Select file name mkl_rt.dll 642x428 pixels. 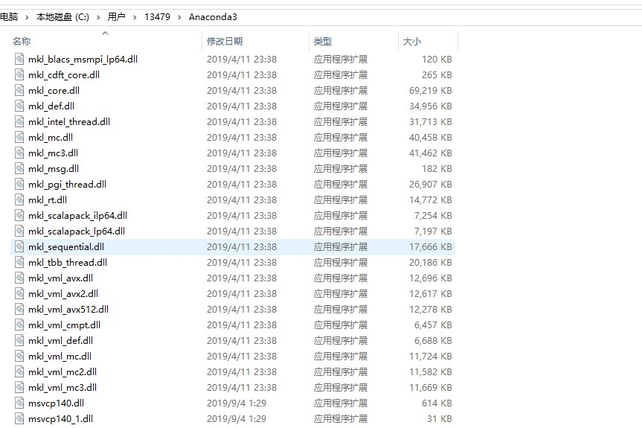(48, 200)
